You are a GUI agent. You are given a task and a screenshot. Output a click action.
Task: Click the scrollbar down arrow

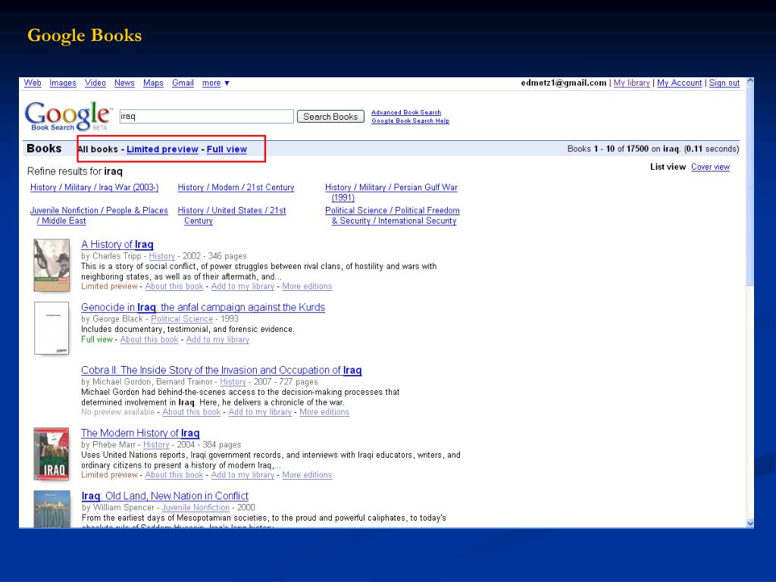point(749,524)
